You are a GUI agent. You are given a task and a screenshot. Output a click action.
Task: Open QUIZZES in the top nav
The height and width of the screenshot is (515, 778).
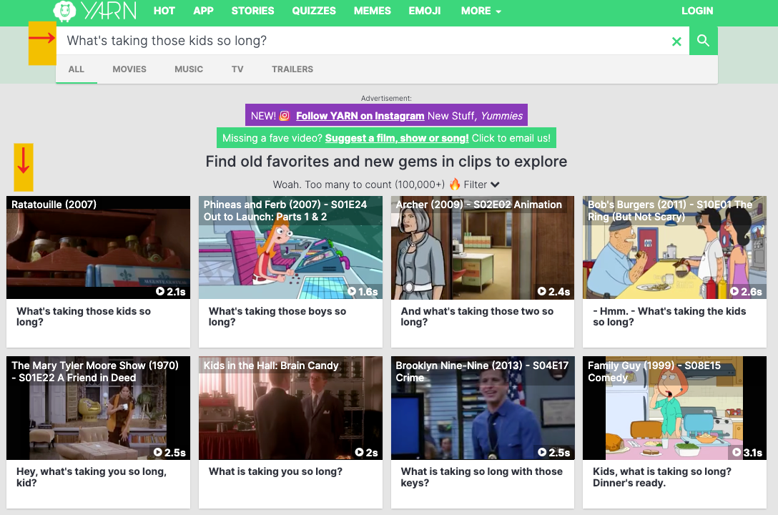click(x=314, y=11)
